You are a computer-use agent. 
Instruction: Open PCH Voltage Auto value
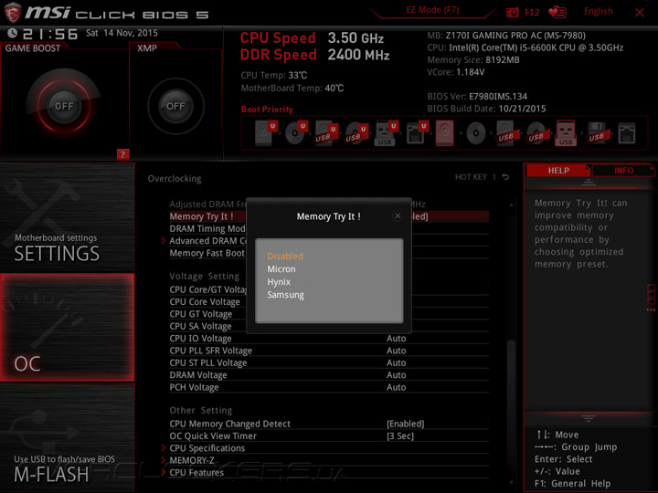point(396,387)
